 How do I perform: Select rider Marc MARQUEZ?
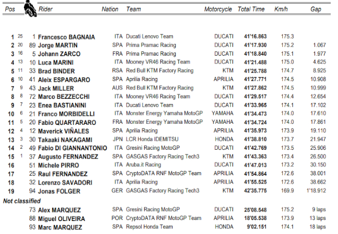[60, 227]
